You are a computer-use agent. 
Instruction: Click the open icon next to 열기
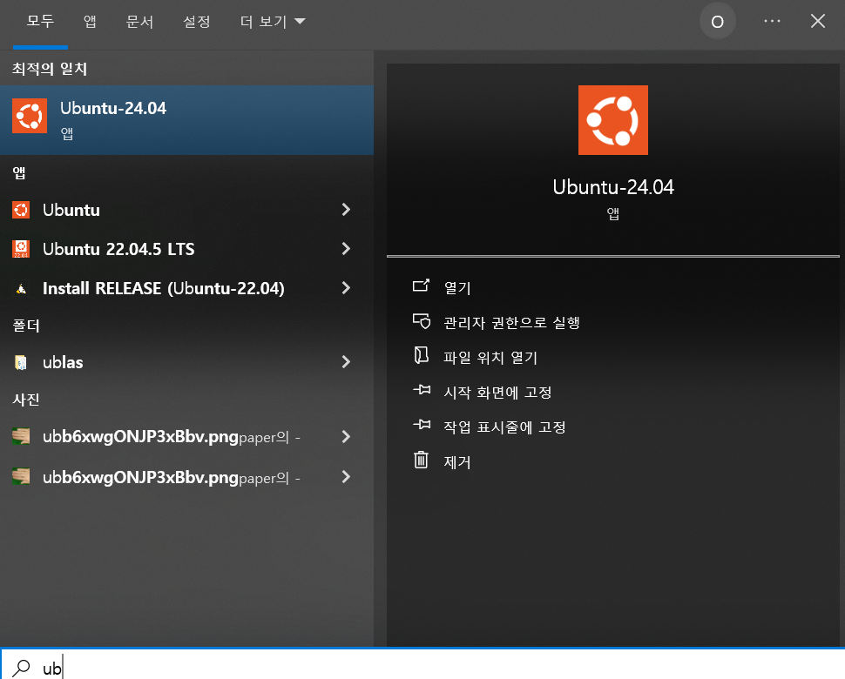point(421,286)
